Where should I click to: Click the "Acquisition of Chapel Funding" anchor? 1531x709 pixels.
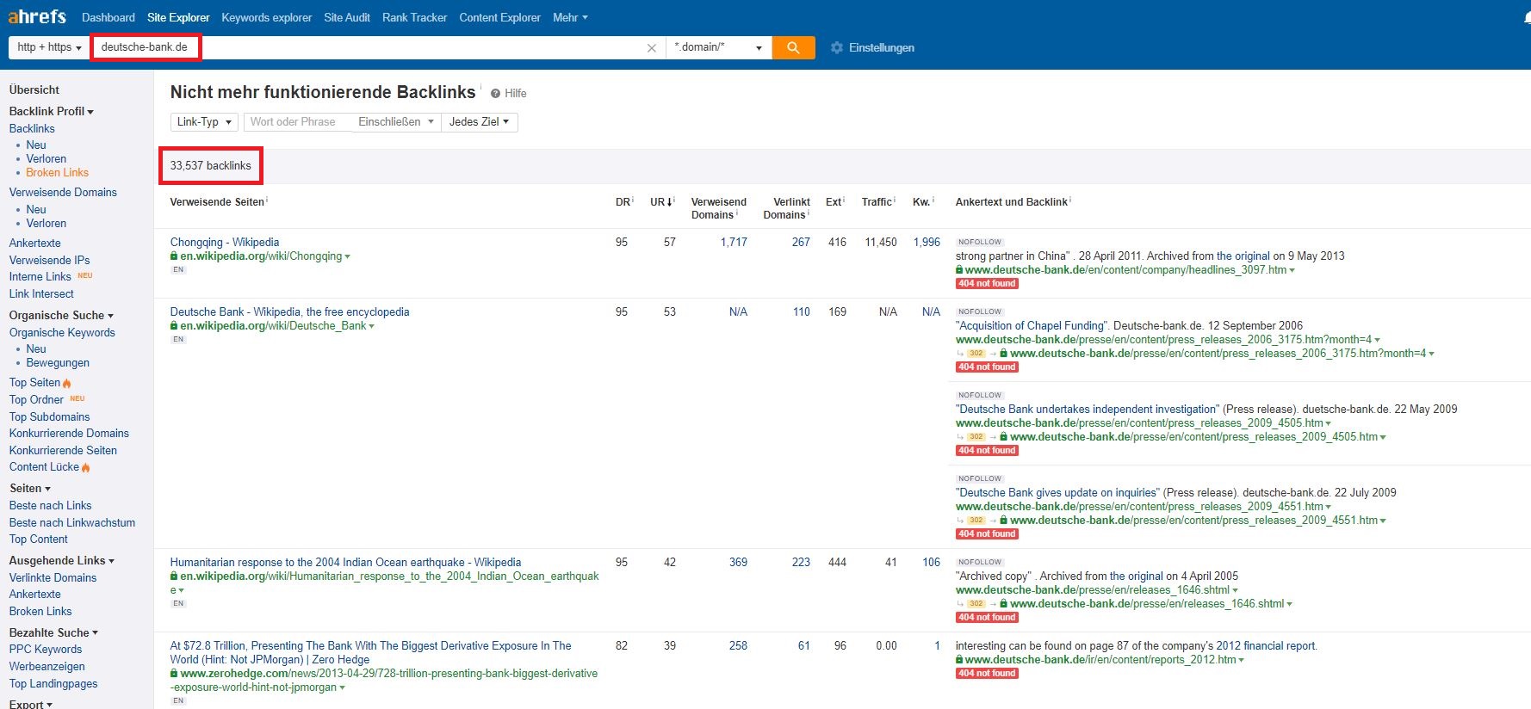pos(1032,326)
